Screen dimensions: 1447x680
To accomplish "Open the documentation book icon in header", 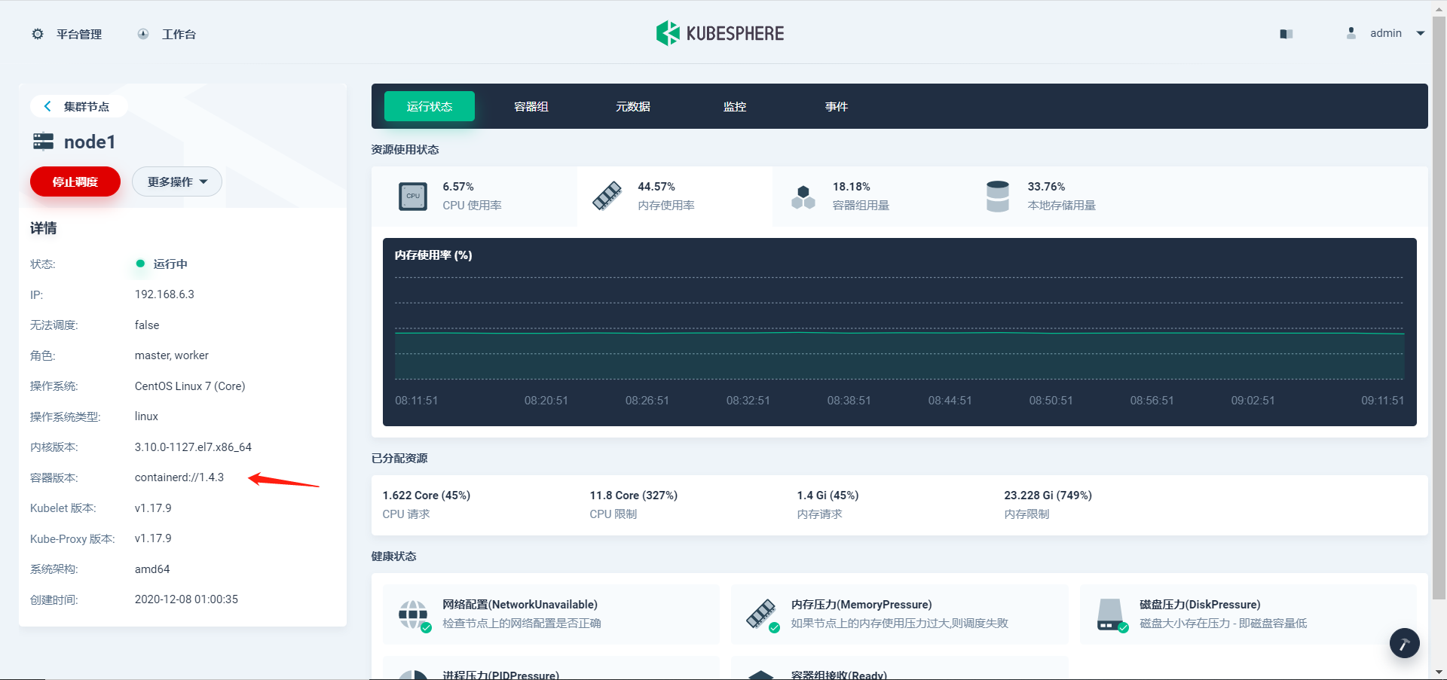I will tap(1286, 34).
